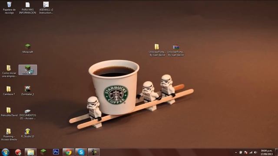Select the Zombatar_1 image file
The image size is (278, 156).
point(27,91)
